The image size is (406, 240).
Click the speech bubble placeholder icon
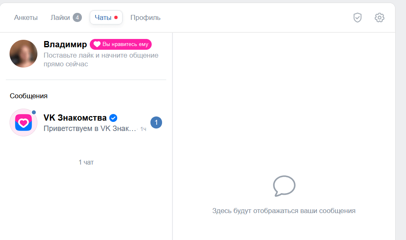click(x=284, y=186)
